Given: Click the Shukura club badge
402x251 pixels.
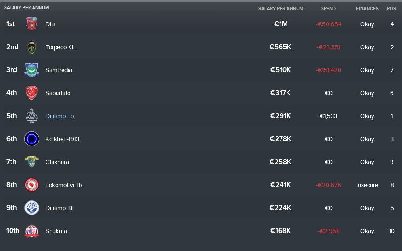Looking at the screenshot, I should pos(32,231).
